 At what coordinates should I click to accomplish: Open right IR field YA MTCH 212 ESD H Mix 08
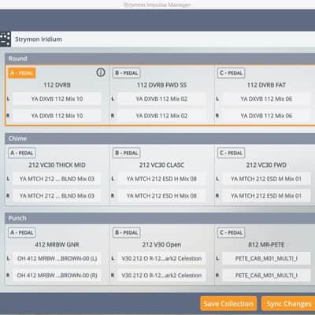pos(161,196)
